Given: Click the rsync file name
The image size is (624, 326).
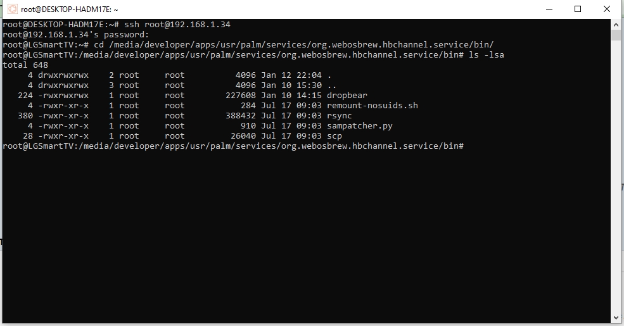Looking at the screenshot, I should [339, 116].
